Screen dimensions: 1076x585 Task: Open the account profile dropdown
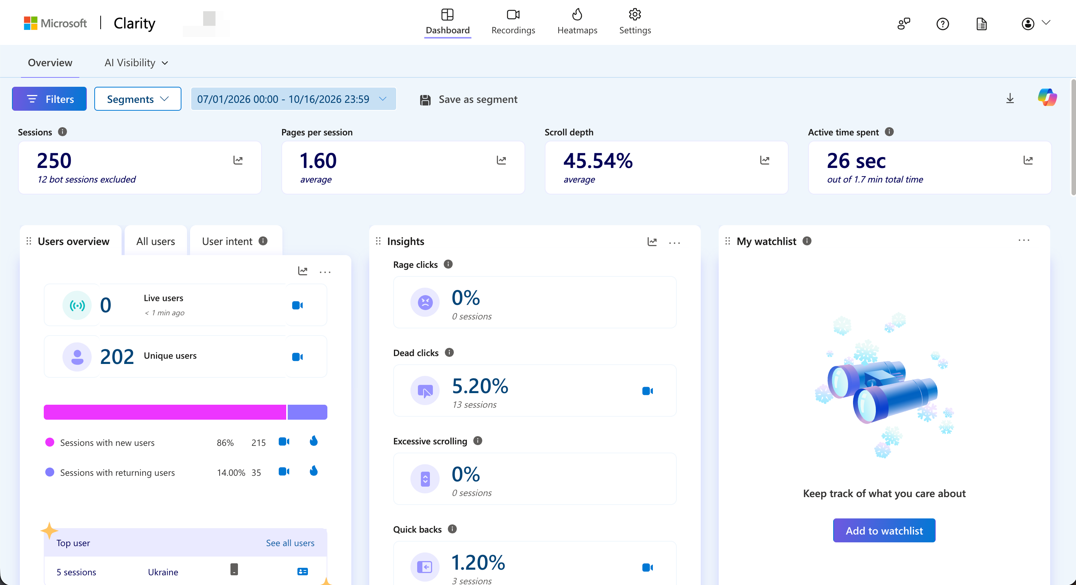[x=1036, y=24]
